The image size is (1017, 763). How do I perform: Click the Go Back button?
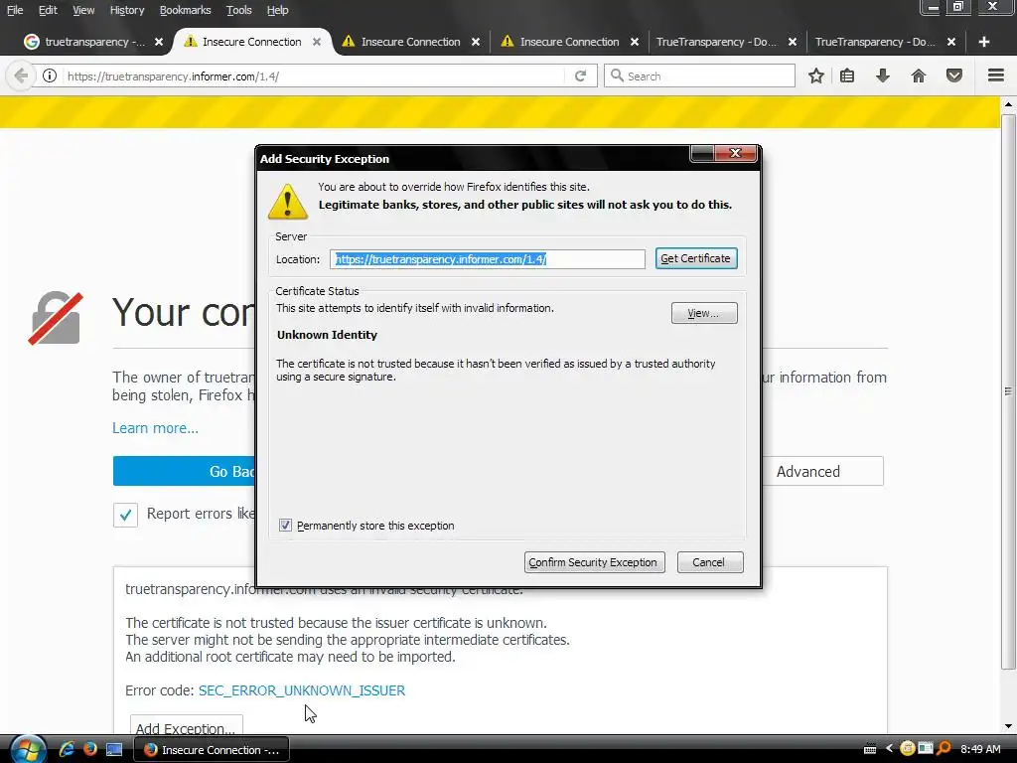click(x=184, y=471)
